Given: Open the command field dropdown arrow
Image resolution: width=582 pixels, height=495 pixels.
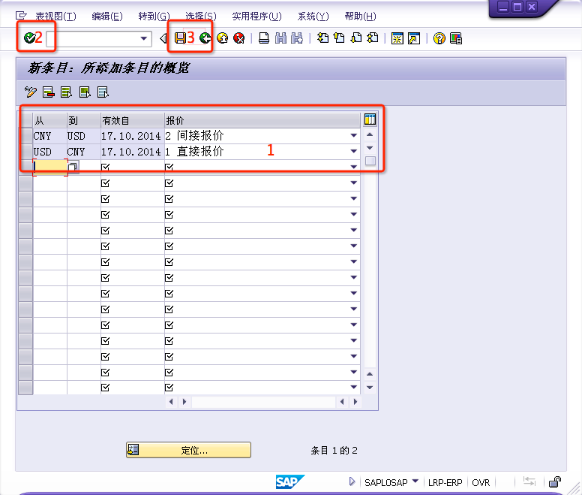Looking at the screenshot, I should 144,38.
